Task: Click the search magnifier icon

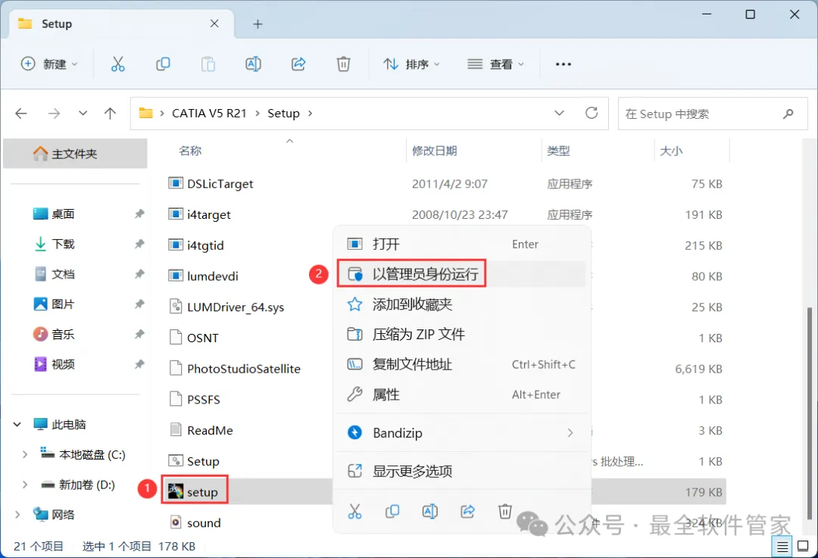Action: click(x=788, y=114)
